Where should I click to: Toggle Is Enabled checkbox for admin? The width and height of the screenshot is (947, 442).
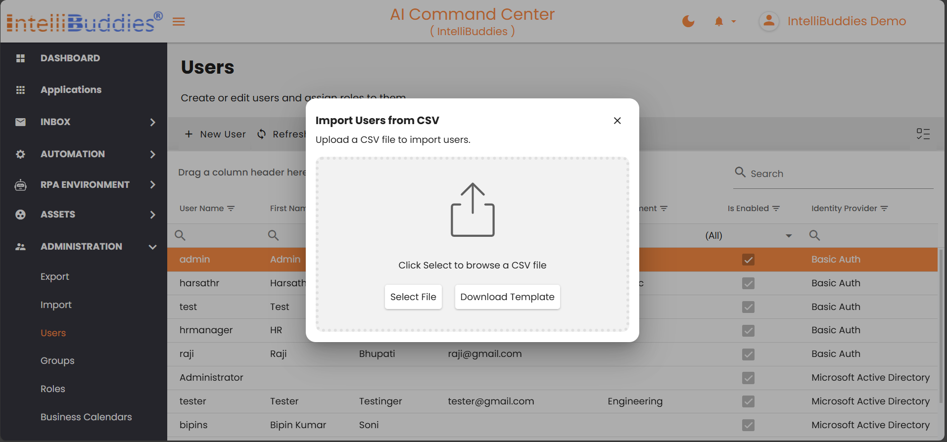pyautogui.click(x=748, y=260)
